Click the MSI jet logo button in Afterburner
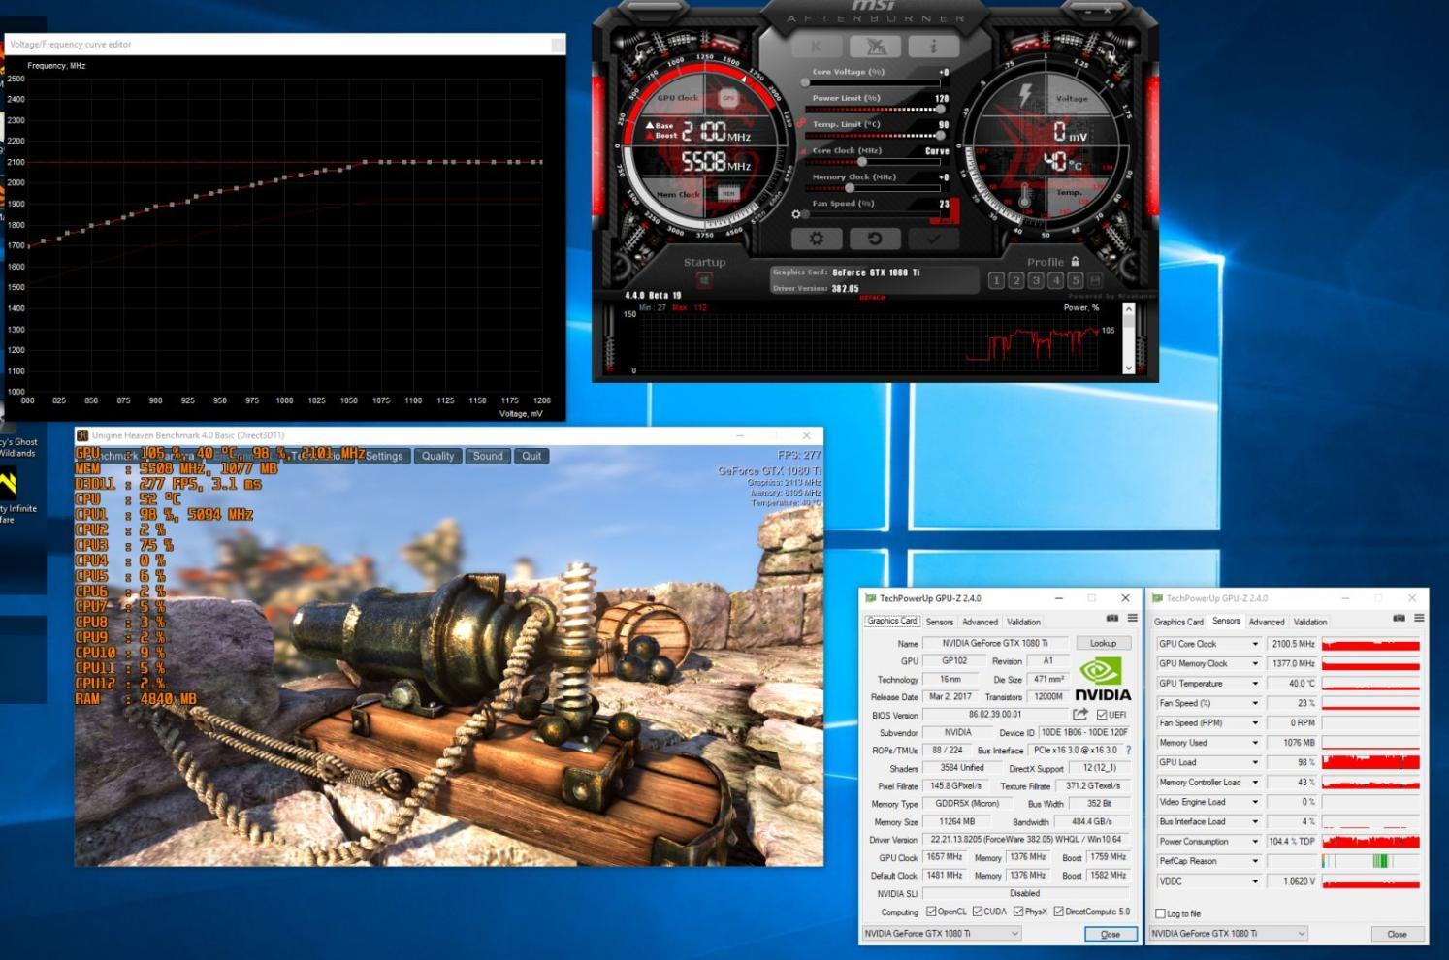Image resolution: width=1449 pixels, height=960 pixels. tap(875, 46)
